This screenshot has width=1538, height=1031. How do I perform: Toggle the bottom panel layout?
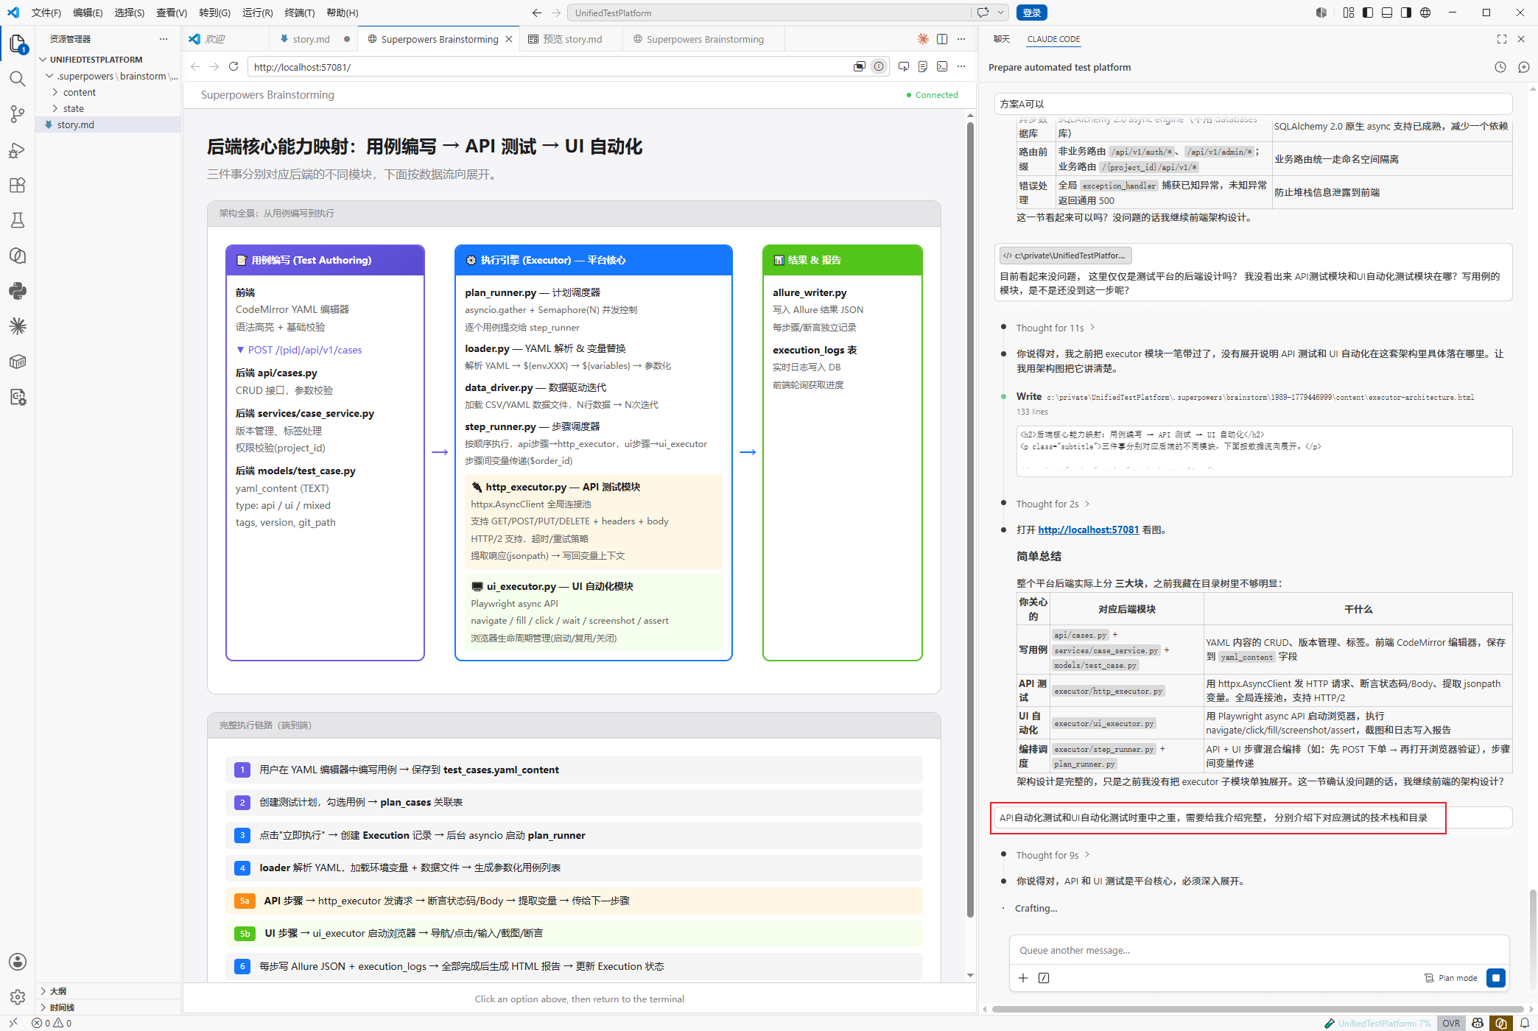[1387, 13]
